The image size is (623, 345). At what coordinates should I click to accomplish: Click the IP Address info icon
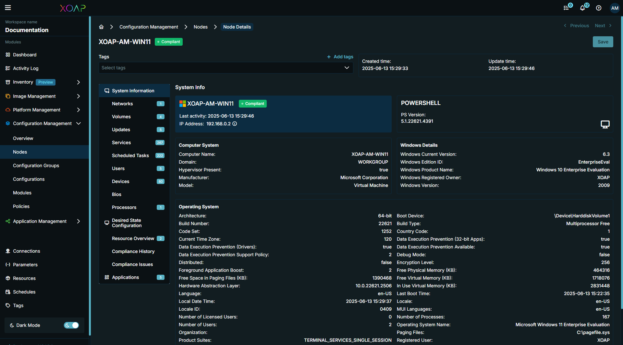coord(235,124)
